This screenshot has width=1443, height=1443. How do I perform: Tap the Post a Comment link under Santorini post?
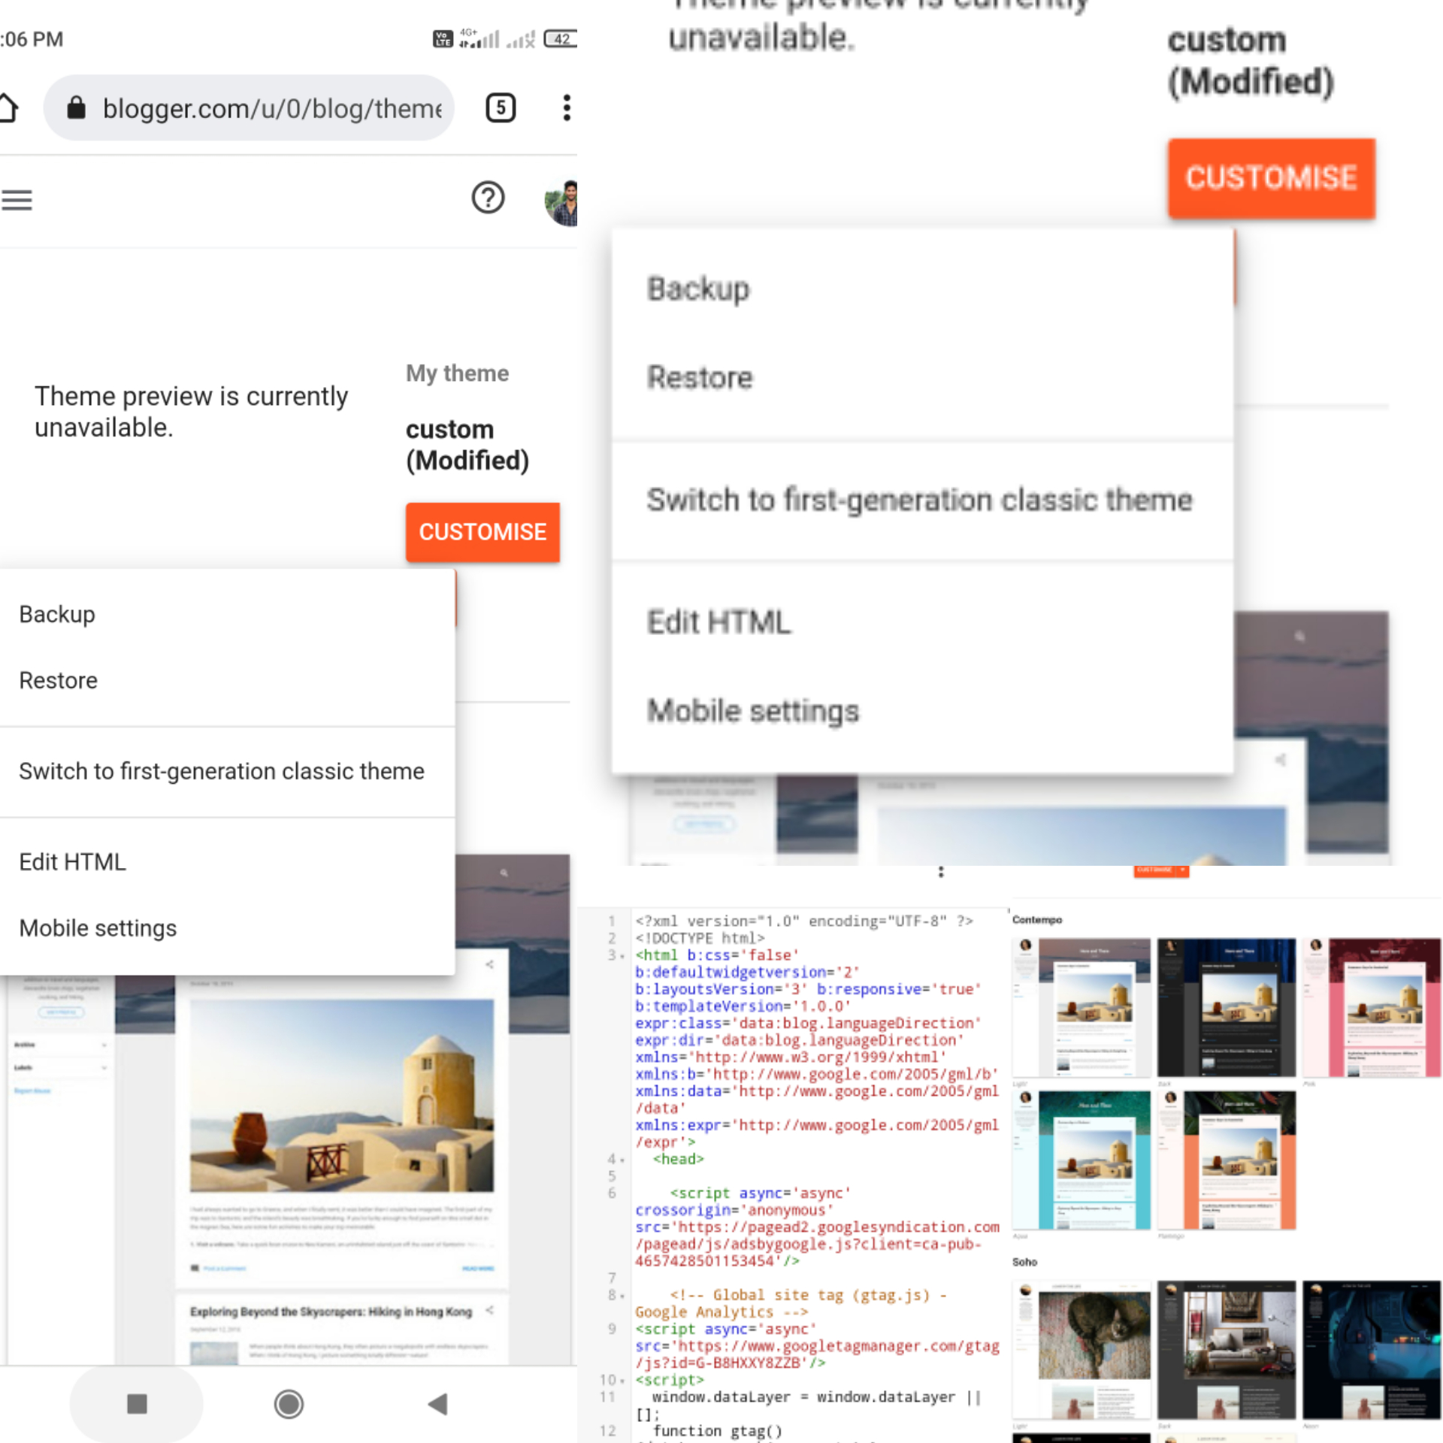pyautogui.click(x=224, y=1268)
